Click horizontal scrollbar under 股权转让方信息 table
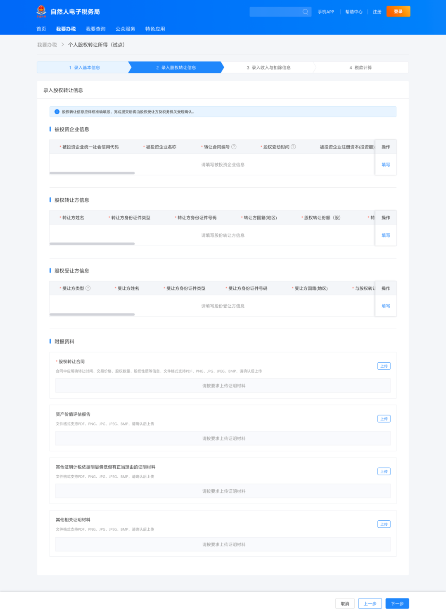The width and height of the screenshot is (446, 615). (92, 244)
